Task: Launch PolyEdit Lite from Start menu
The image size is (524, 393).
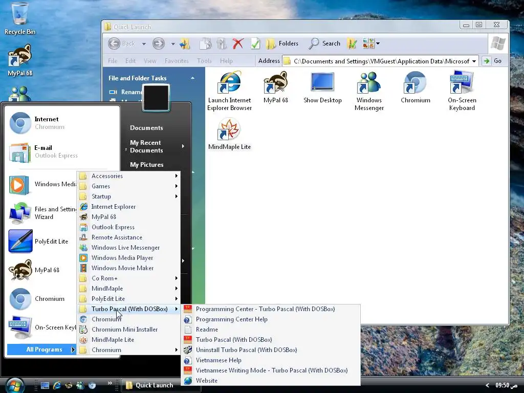Action: [42, 242]
